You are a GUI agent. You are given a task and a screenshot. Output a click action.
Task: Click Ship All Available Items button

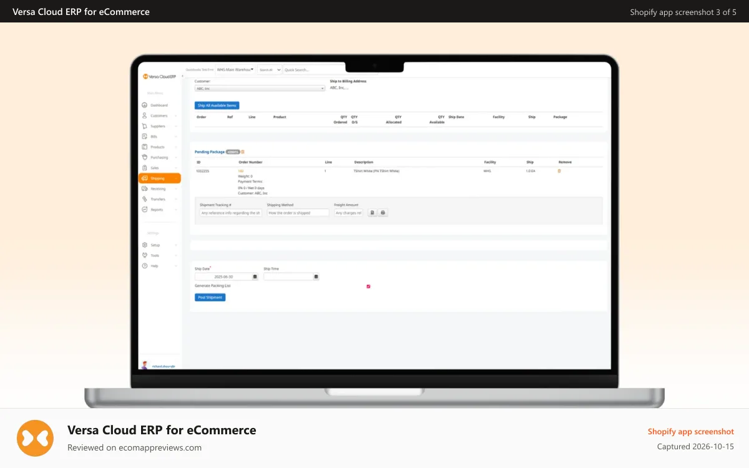click(x=217, y=105)
